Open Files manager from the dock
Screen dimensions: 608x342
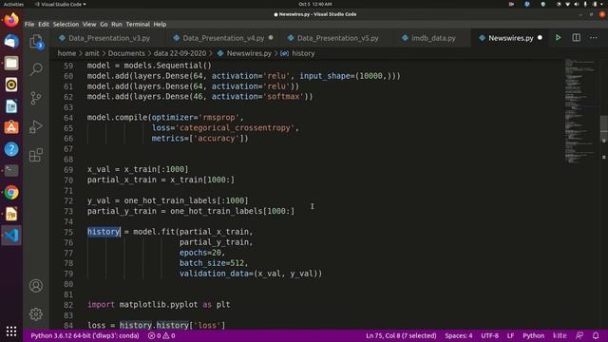11,63
